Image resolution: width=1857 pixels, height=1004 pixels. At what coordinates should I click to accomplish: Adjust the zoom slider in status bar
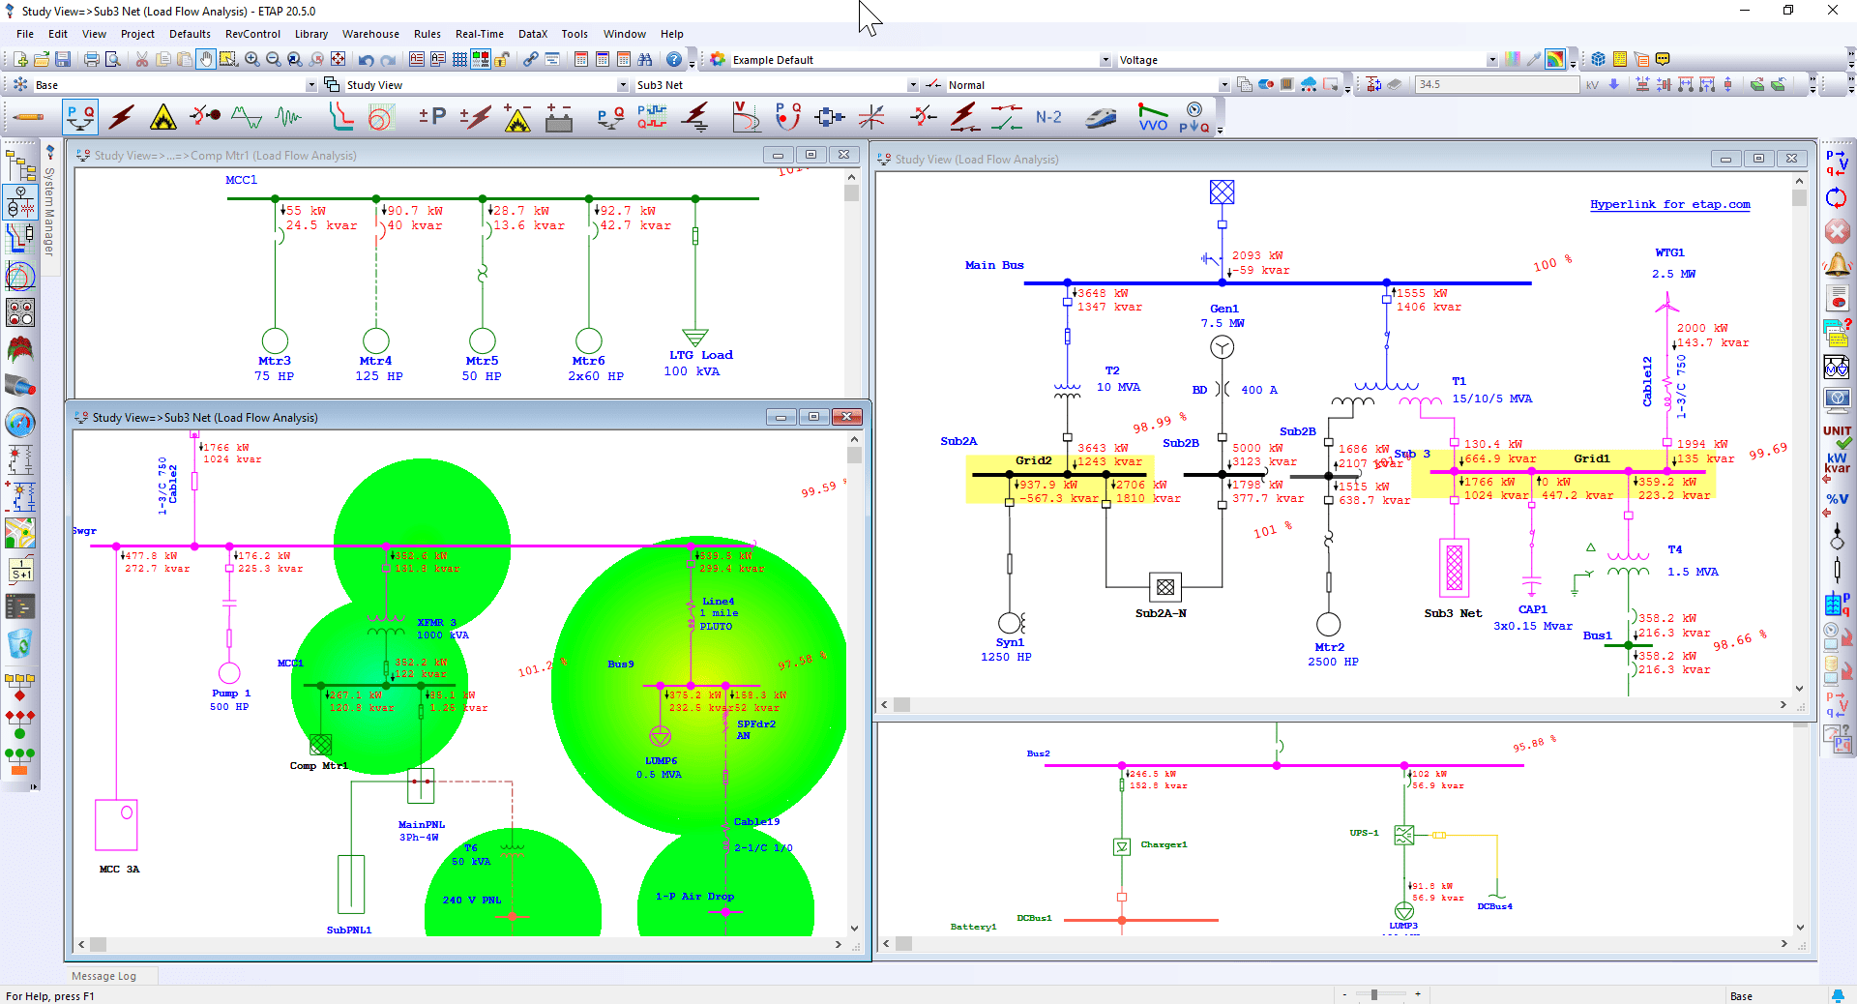pos(1374,994)
